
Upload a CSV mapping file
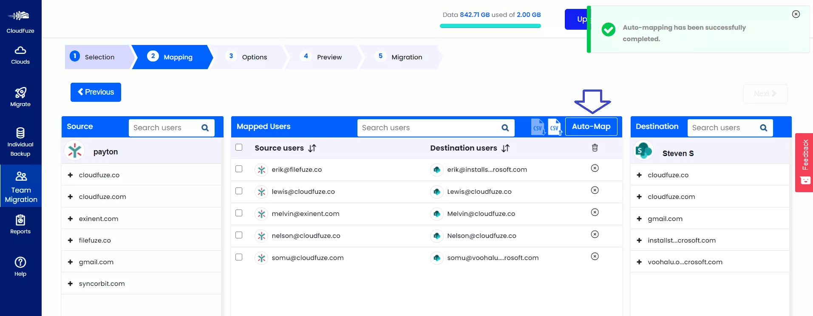pos(555,127)
